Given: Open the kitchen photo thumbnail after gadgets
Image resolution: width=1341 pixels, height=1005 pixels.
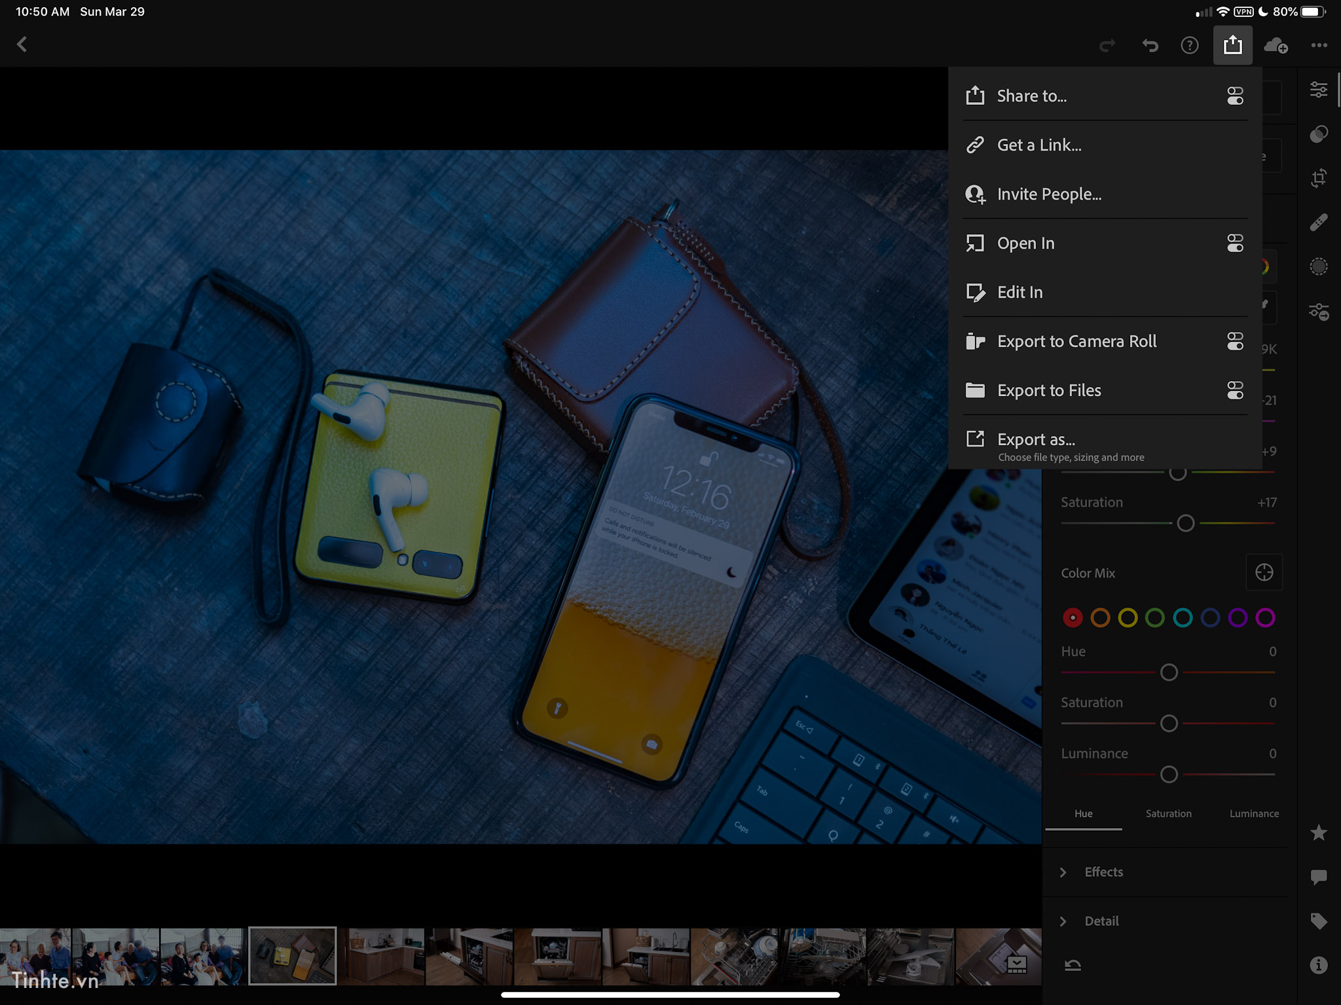Looking at the screenshot, I should click(380, 957).
